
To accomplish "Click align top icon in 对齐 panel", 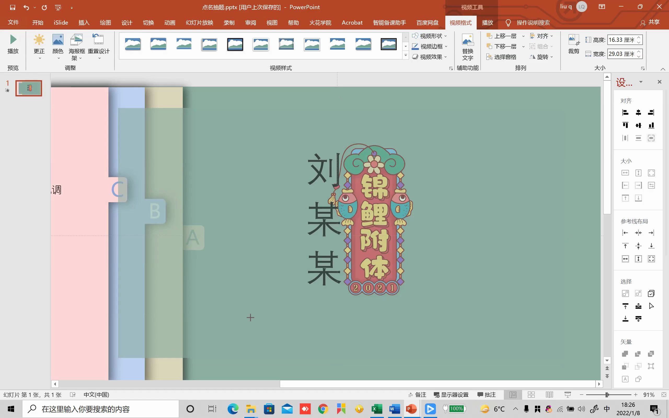I will tap(625, 125).
